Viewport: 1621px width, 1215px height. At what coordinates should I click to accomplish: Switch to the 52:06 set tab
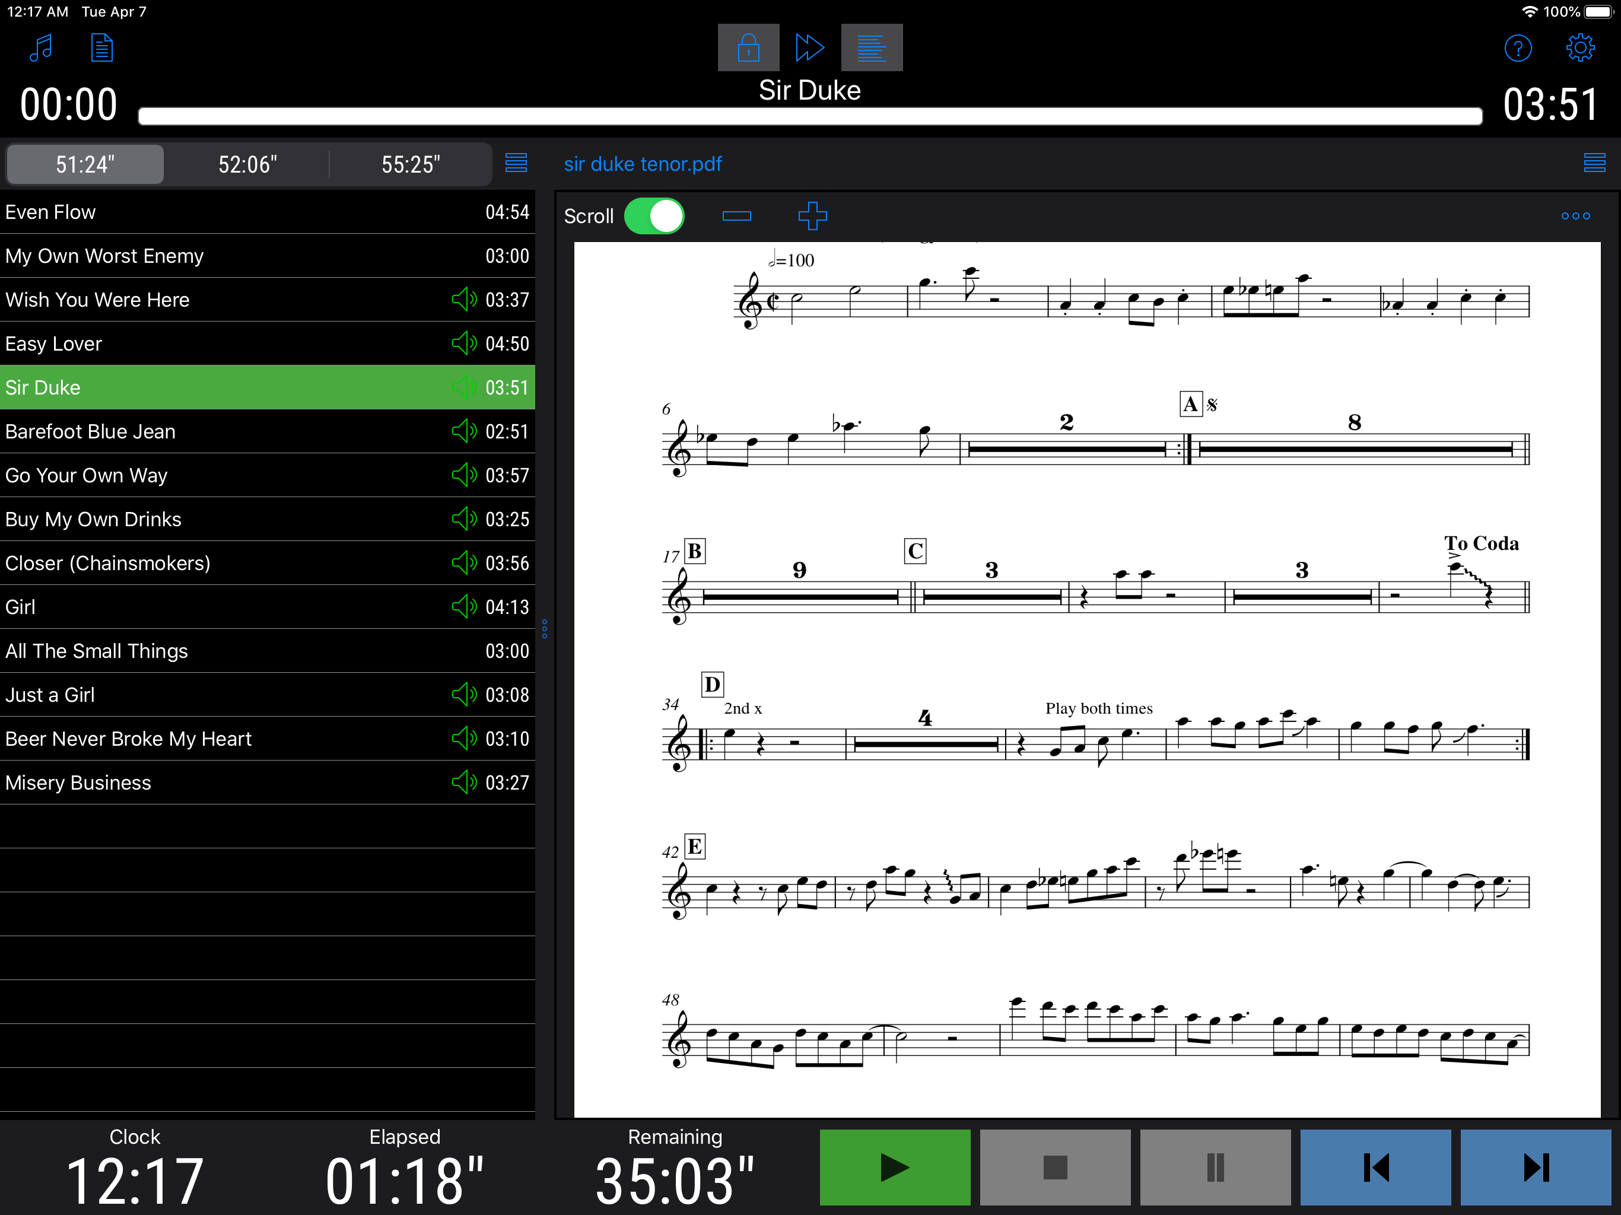(247, 164)
